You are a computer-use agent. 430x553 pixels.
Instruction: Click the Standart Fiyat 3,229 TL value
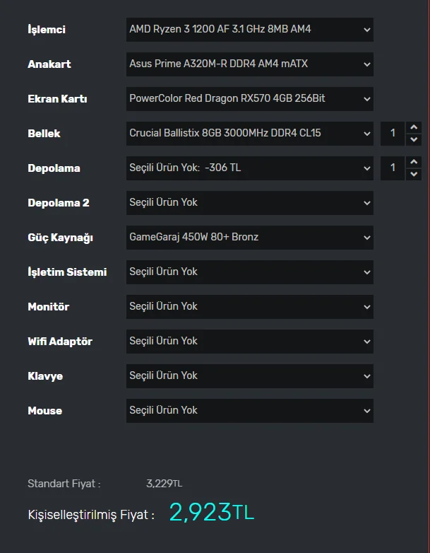(x=164, y=484)
